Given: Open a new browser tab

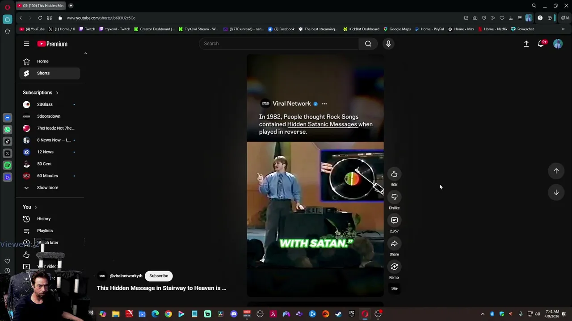Looking at the screenshot, I should point(71,5).
